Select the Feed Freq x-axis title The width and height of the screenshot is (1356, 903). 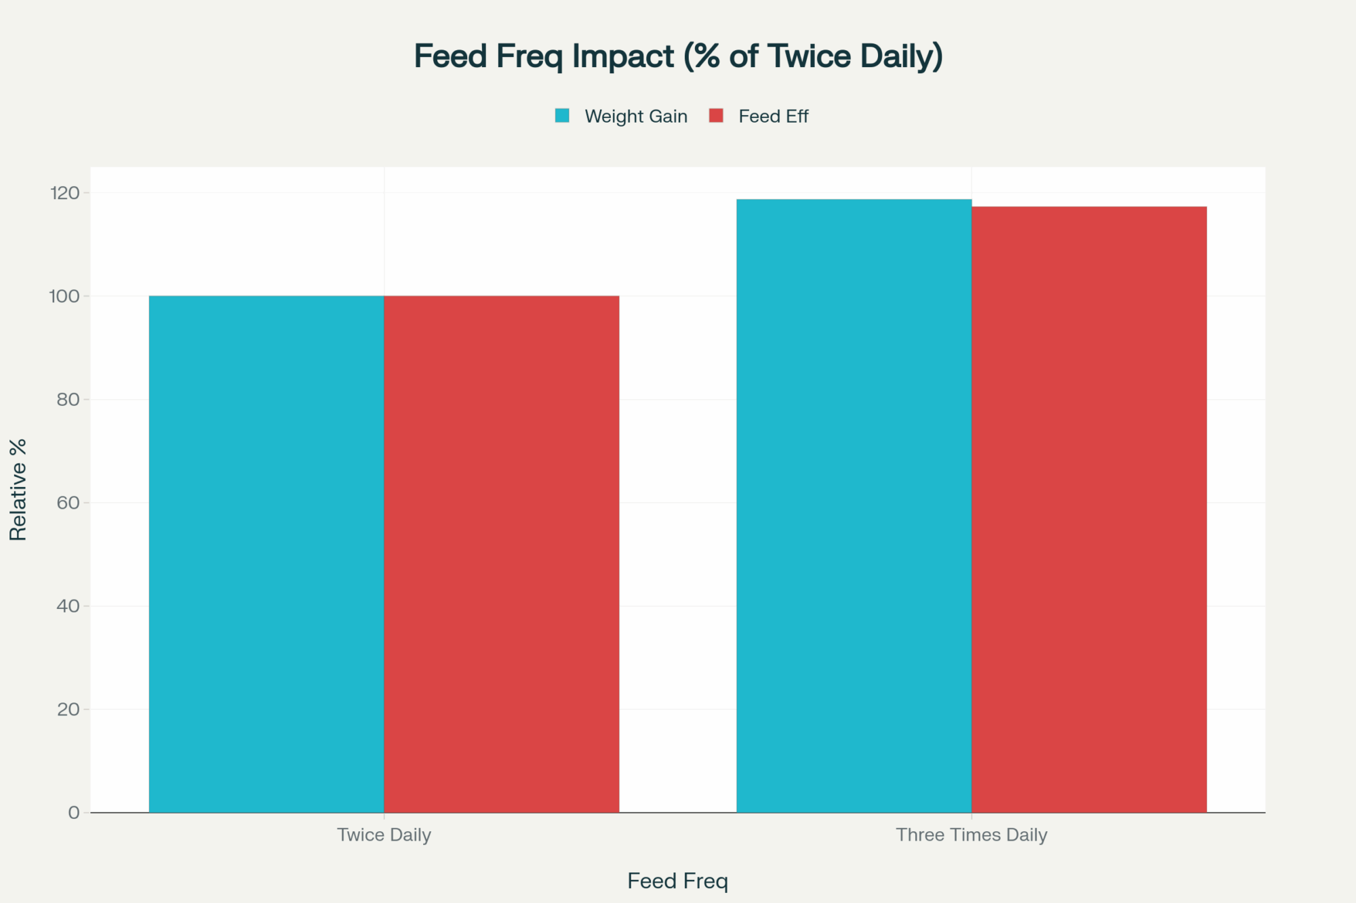pyautogui.click(x=677, y=881)
